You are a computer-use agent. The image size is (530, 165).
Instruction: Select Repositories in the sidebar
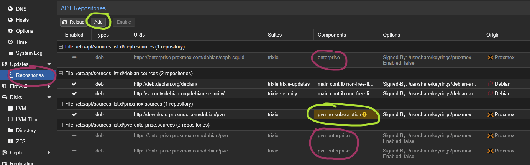(x=30, y=75)
